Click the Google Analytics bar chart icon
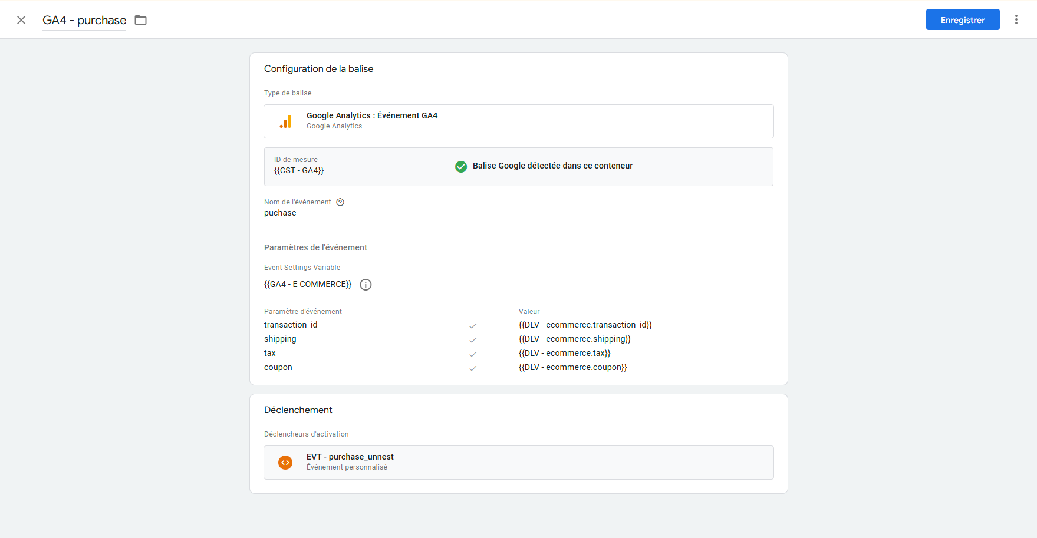This screenshot has width=1037, height=538. [x=285, y=121]
